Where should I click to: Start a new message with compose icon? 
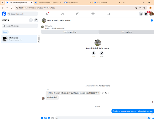pyautogui.click(x=36, y=20)
